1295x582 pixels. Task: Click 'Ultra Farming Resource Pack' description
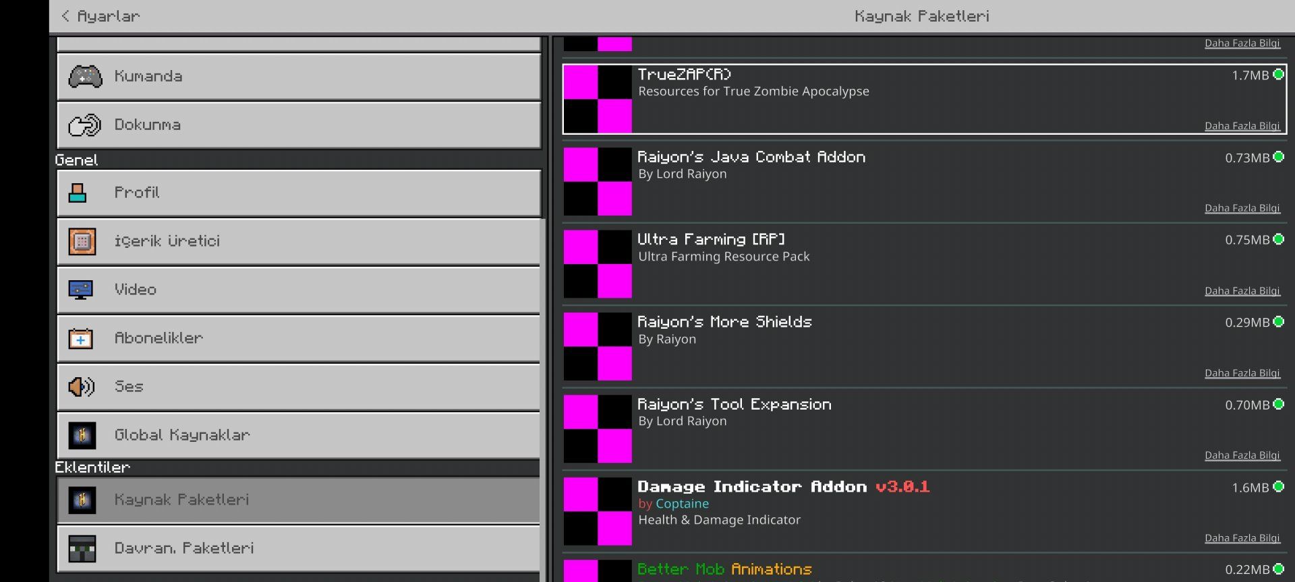pyautogui.click(x=724, y=256)
